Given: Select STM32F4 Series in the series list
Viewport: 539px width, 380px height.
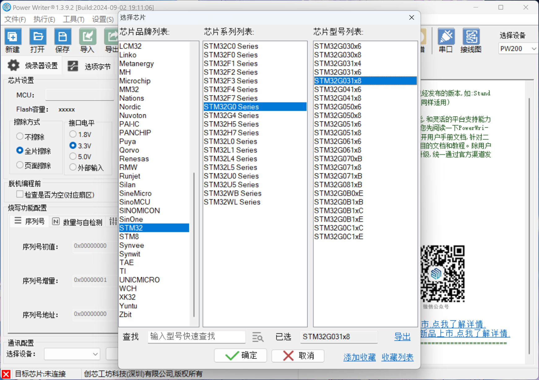Looking at the screenshot, I should (255, 90).
